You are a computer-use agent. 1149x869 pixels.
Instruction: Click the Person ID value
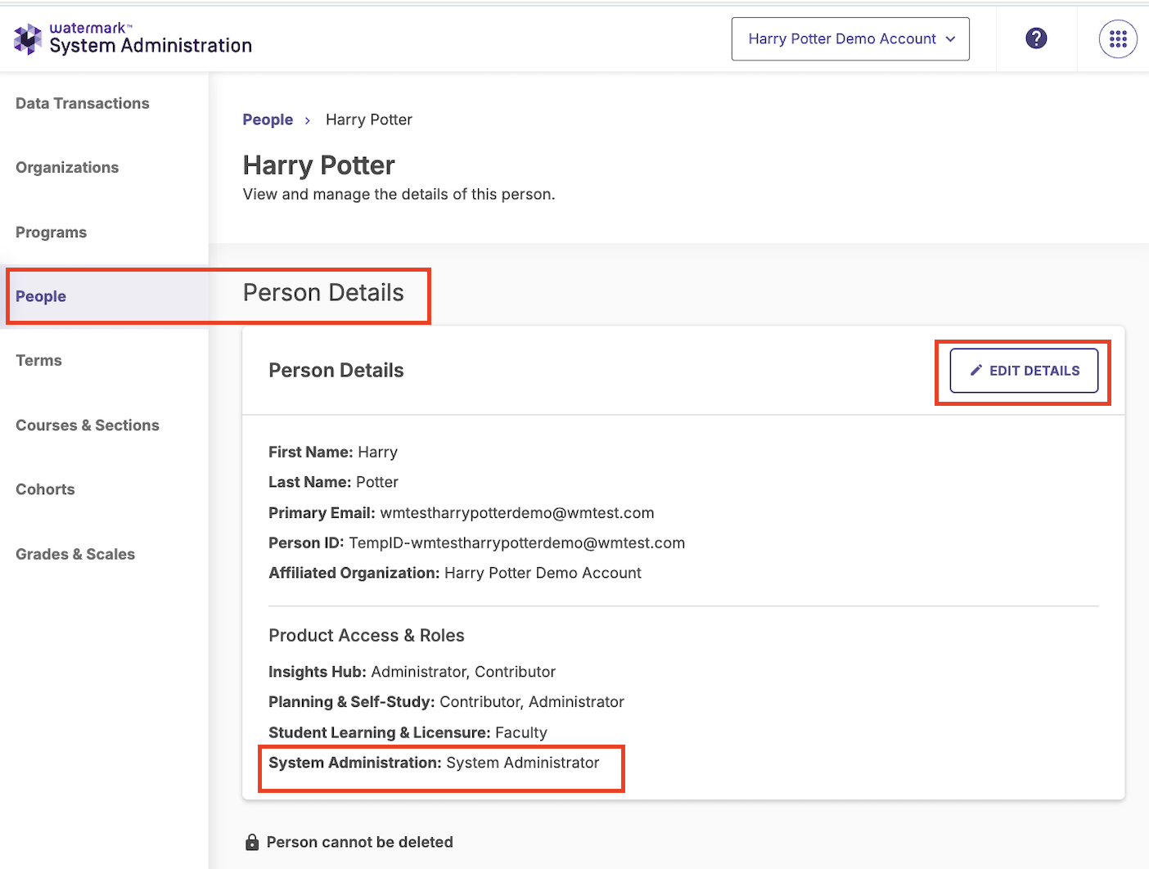[x=517, y=543]
